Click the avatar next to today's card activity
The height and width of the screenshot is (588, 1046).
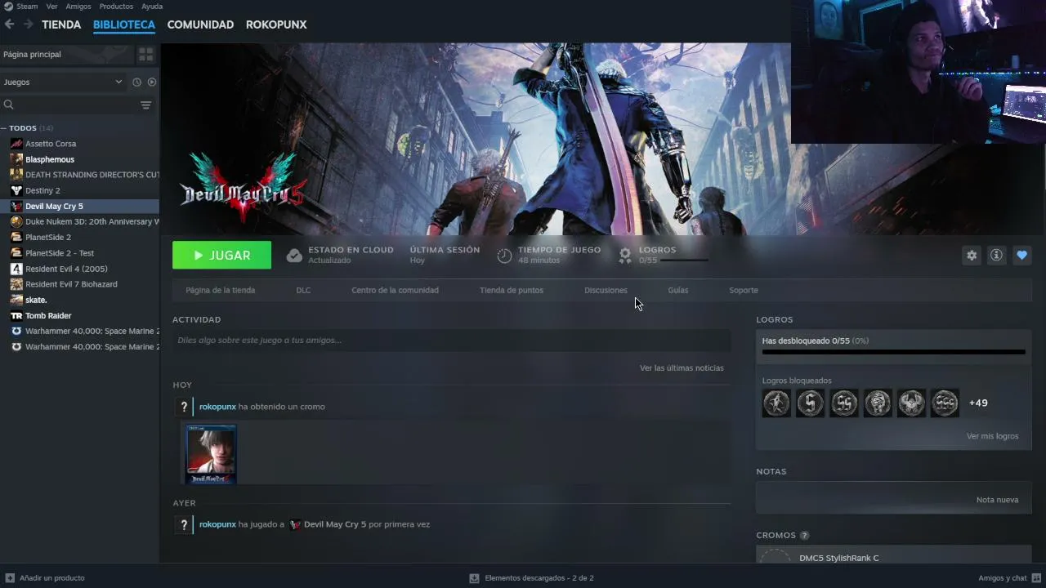click(x=184, y=407)
